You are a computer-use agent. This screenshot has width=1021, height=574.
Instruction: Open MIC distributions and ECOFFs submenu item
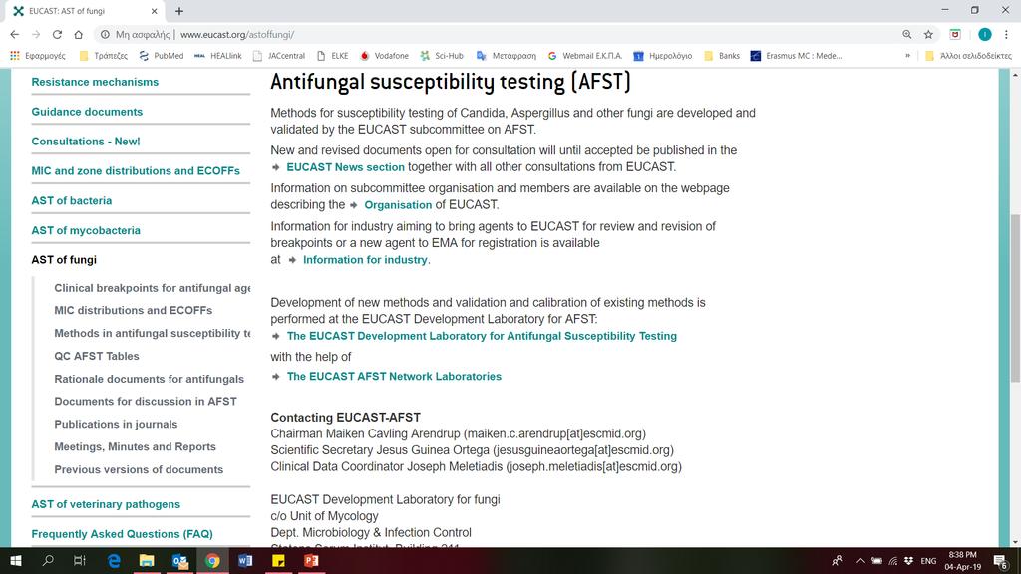click(133, 311)
